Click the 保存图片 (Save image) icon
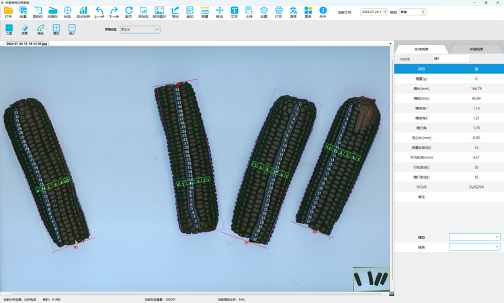 coord(159,11)
